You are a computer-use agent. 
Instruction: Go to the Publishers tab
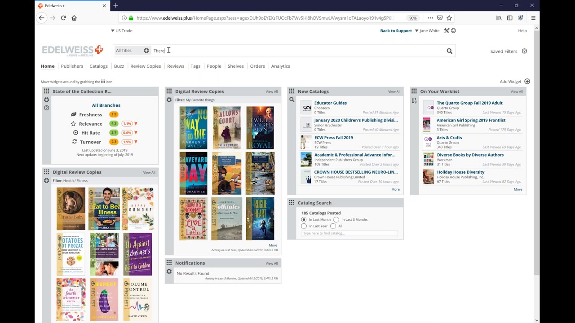(x=72, y=66)
